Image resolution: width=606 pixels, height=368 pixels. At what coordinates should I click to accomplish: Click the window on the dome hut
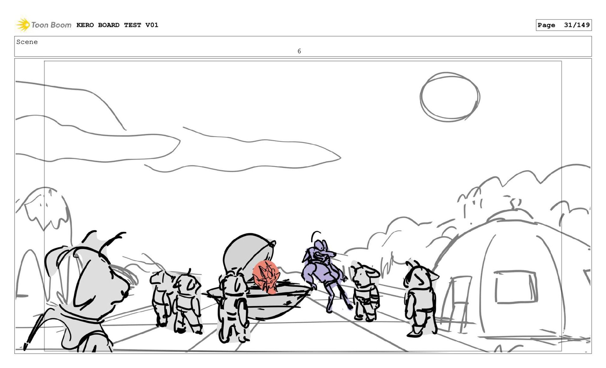pyautogui.click(x=515, y=287)
